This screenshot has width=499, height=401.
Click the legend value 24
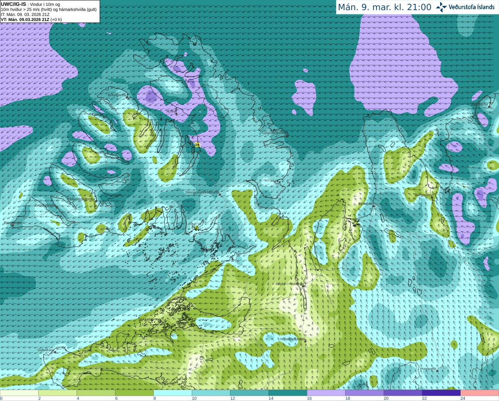(463, 398)
